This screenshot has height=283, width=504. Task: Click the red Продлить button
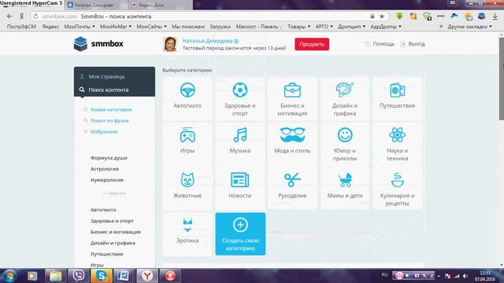coord(312,44)
